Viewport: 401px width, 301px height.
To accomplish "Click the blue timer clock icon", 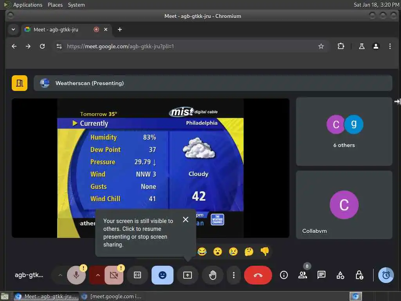I will point(386,275).
